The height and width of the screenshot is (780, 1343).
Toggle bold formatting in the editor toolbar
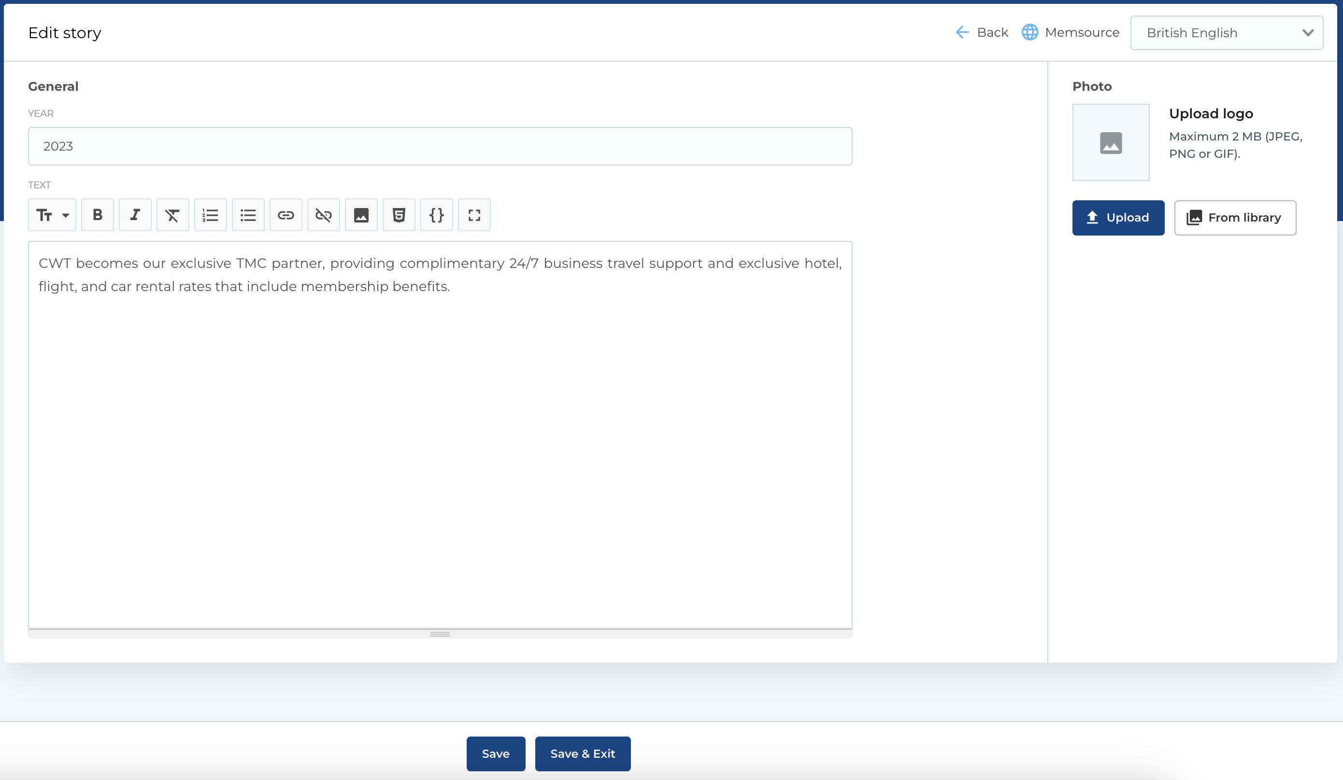coord(98,215)
